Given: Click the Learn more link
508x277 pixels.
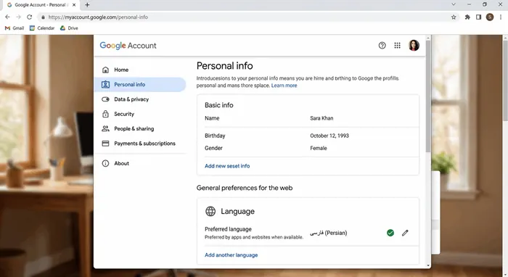Looking at the screenshot, I should (x=284, y=86).
